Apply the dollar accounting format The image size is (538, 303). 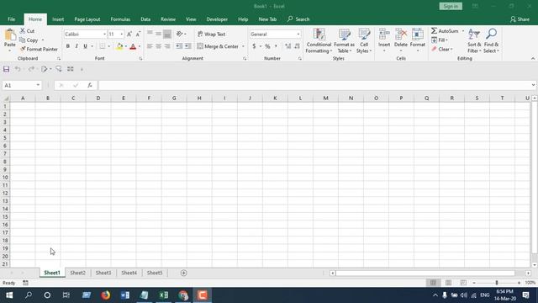click(254, 46)
